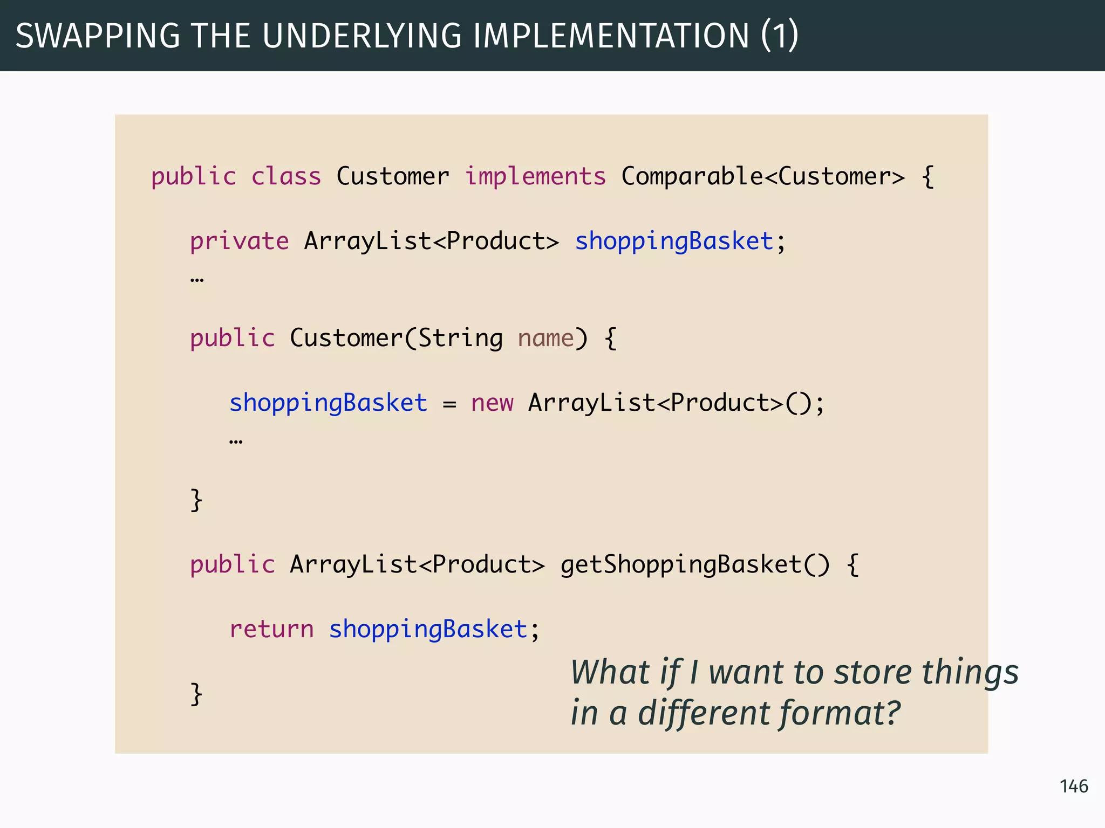Click the brown 'name' parameter
Viewport: 1105px width, 828px height.
[545, 339]
